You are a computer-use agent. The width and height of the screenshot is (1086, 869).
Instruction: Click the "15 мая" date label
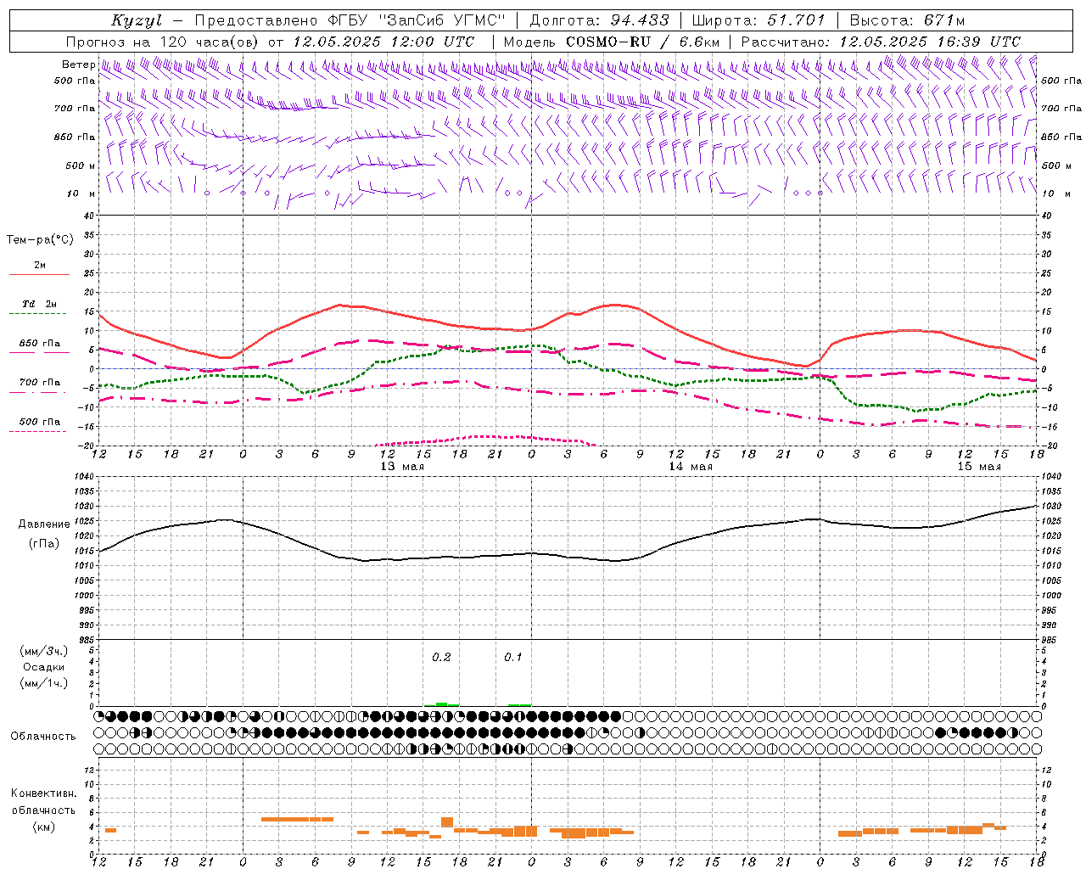click(979, 467)
